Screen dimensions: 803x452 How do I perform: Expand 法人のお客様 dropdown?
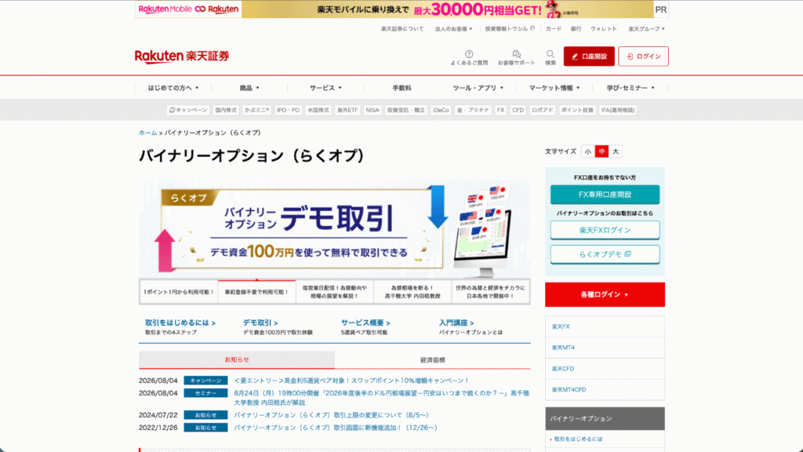[453, 29]
